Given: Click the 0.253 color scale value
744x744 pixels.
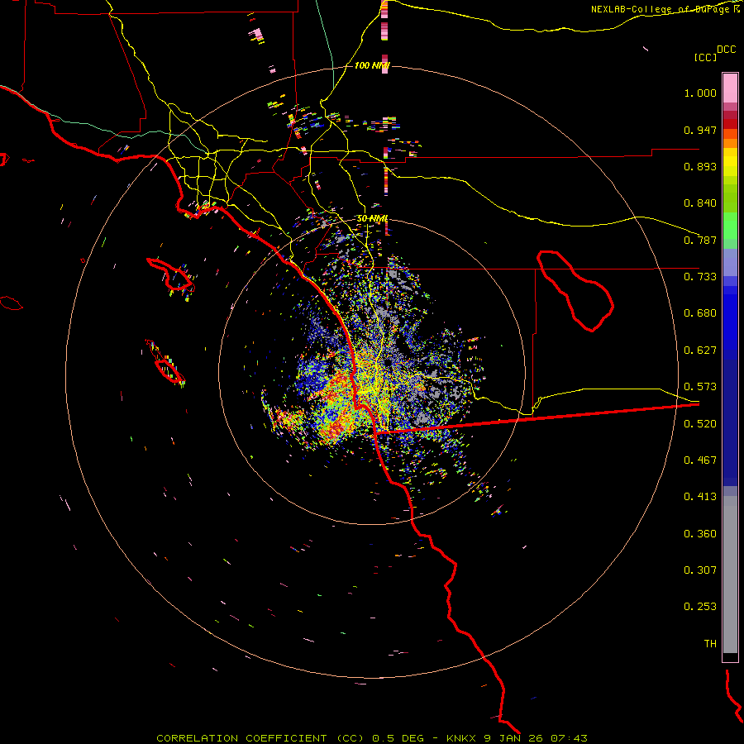Looking at the screenshot, I should tap(700, 607).
